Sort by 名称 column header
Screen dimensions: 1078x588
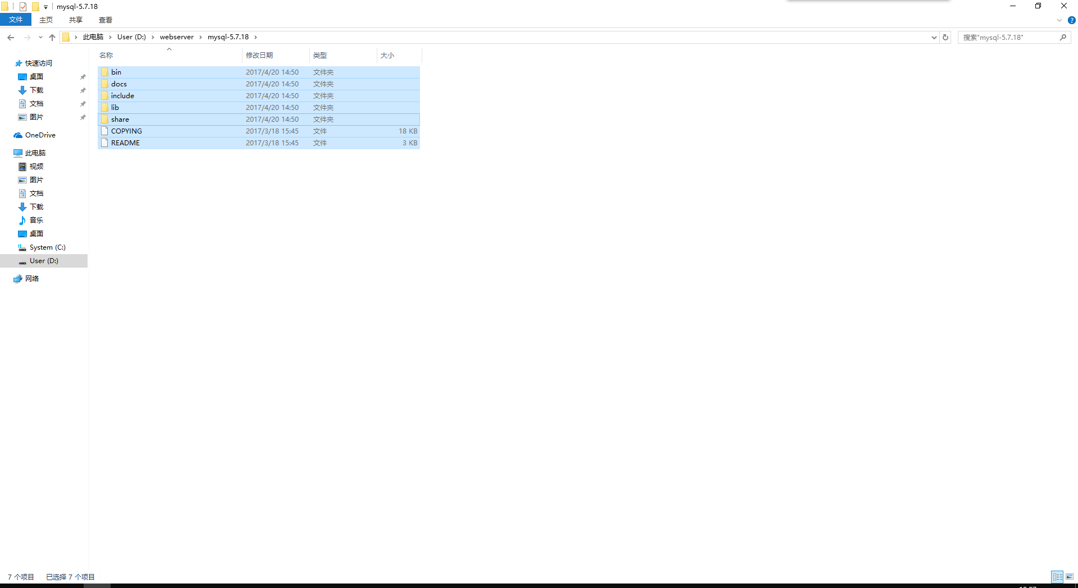point(106,56)
